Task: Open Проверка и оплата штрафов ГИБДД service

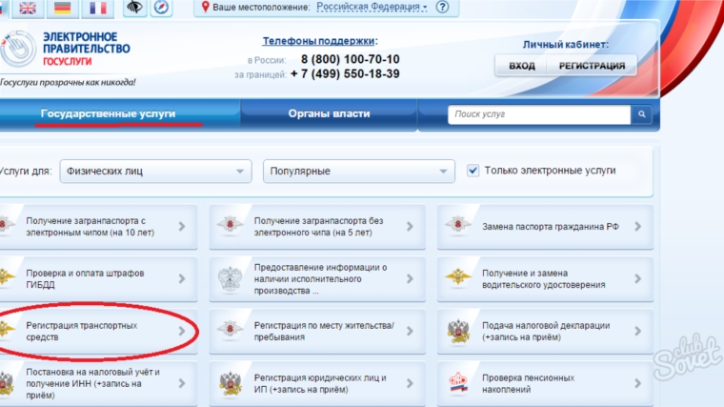Action: [x=98, y=278]
